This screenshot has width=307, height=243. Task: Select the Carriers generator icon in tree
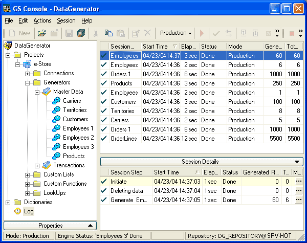pos(56,101)
